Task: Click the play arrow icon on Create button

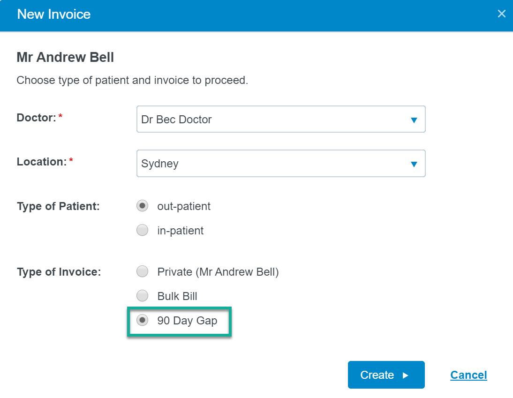Action: click(405, 375)
